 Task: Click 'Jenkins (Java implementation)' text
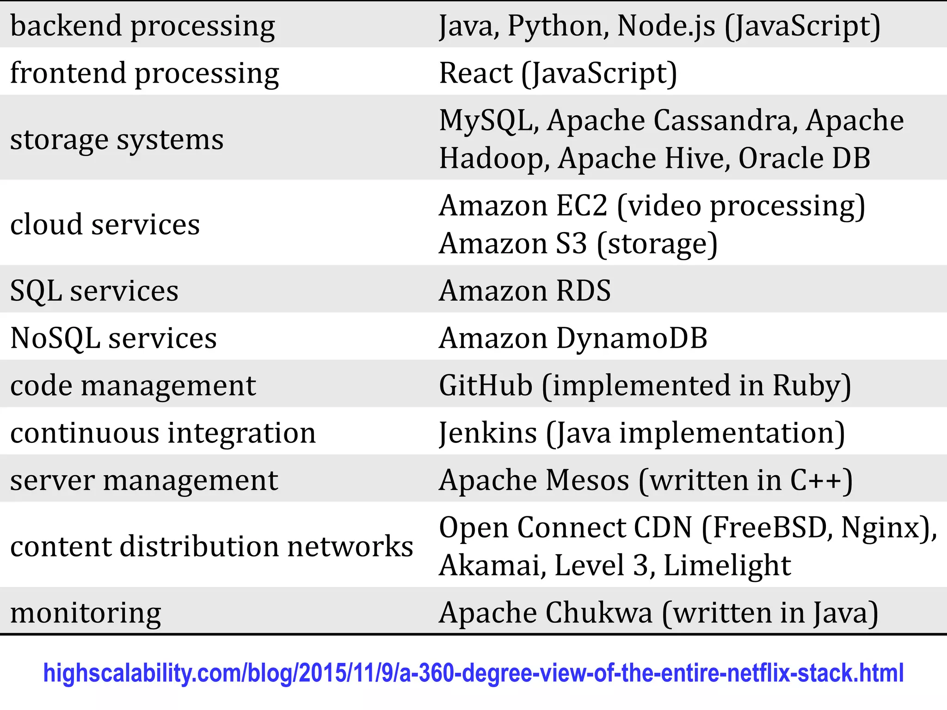click(641, 433)
